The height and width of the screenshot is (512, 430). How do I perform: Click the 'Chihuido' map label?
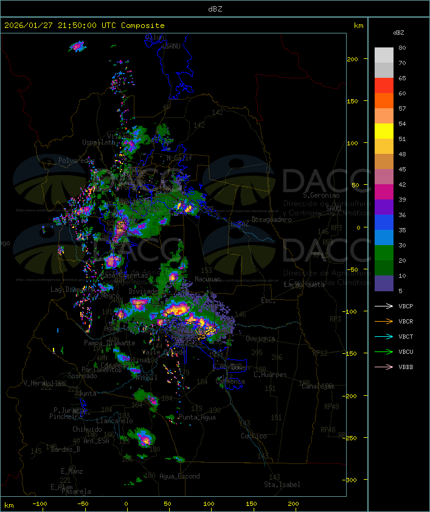pos(87,429)
